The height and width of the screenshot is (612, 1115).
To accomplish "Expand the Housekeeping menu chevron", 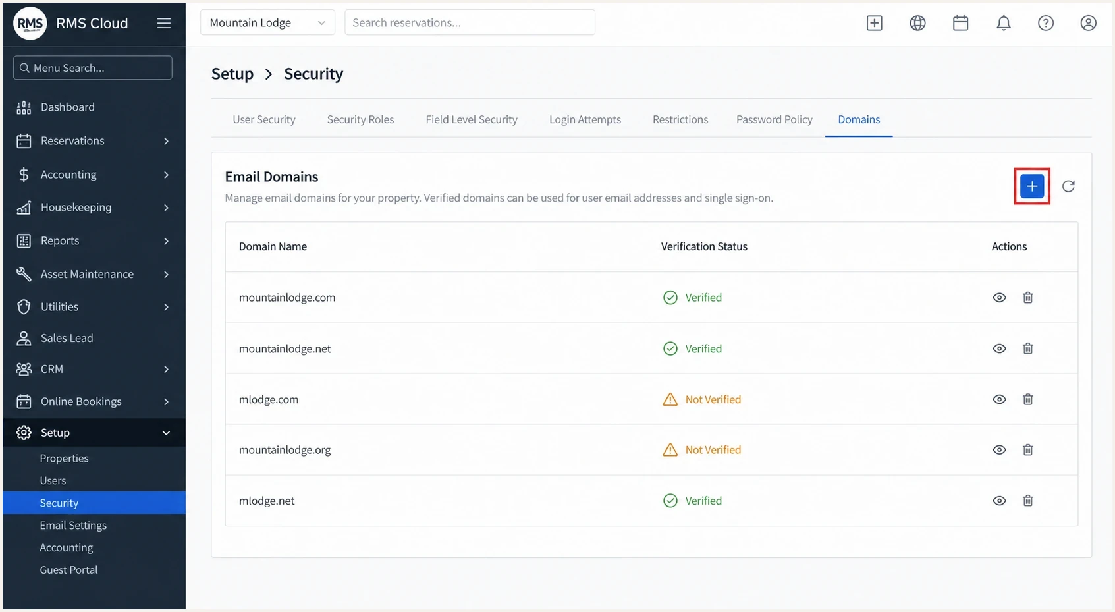I will (x=166, y=208).
